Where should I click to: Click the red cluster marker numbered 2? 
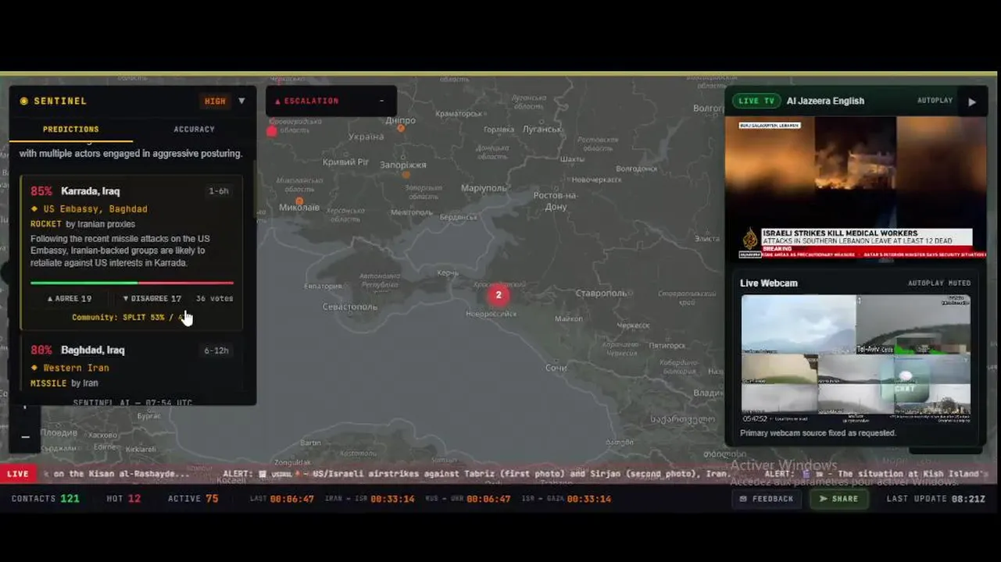(499, 295)
